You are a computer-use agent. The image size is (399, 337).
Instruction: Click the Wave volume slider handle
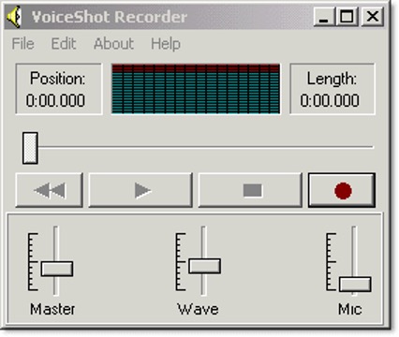[x=205, y=266]
